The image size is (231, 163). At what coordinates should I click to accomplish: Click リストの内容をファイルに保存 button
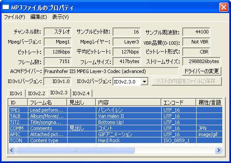click(187, 81)
